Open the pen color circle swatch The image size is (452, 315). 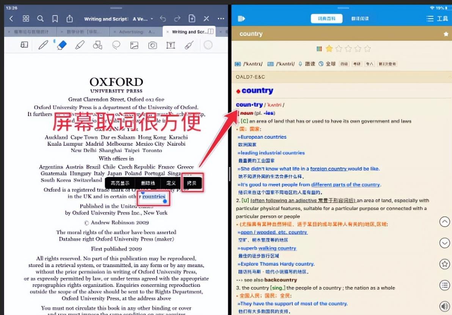point(208,46)
